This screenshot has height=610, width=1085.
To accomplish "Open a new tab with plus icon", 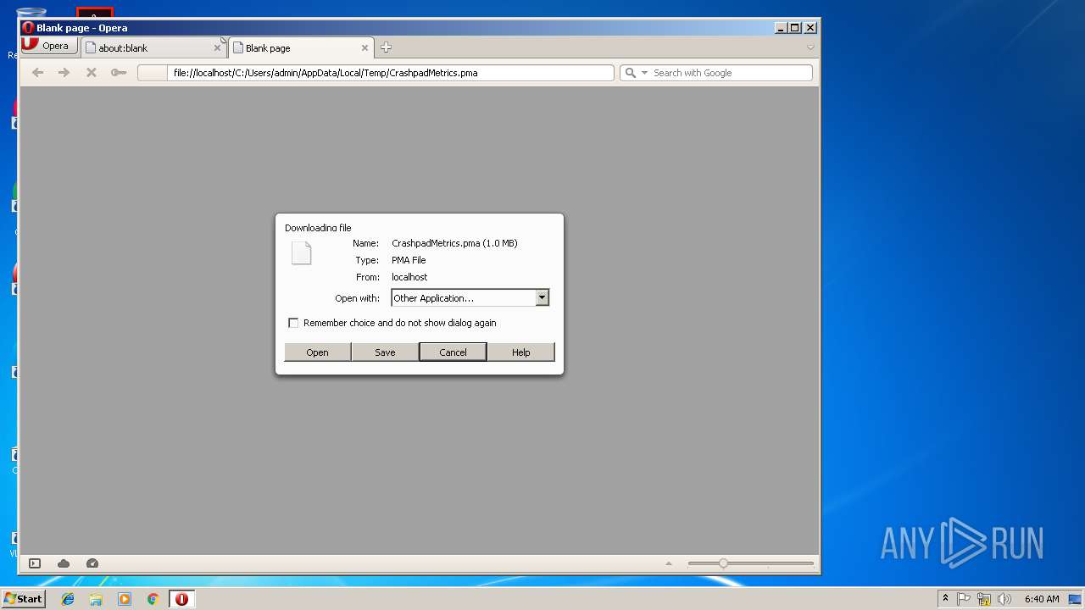I will click(x=386, y=47).
